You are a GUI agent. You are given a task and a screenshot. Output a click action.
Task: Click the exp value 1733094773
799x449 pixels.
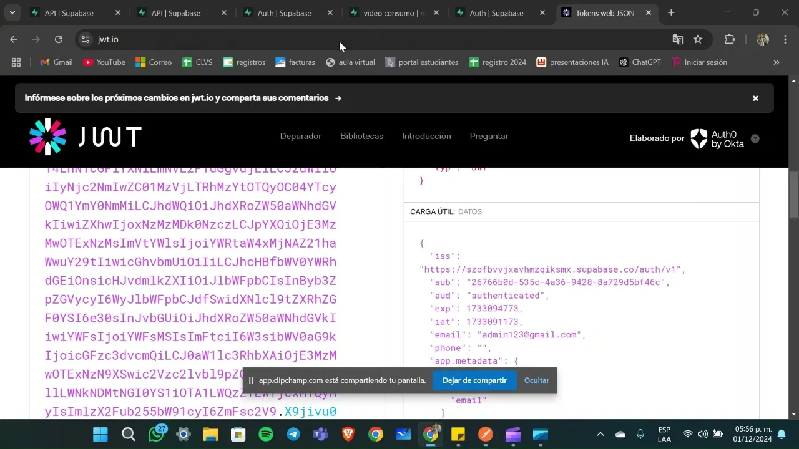(493, 309)
